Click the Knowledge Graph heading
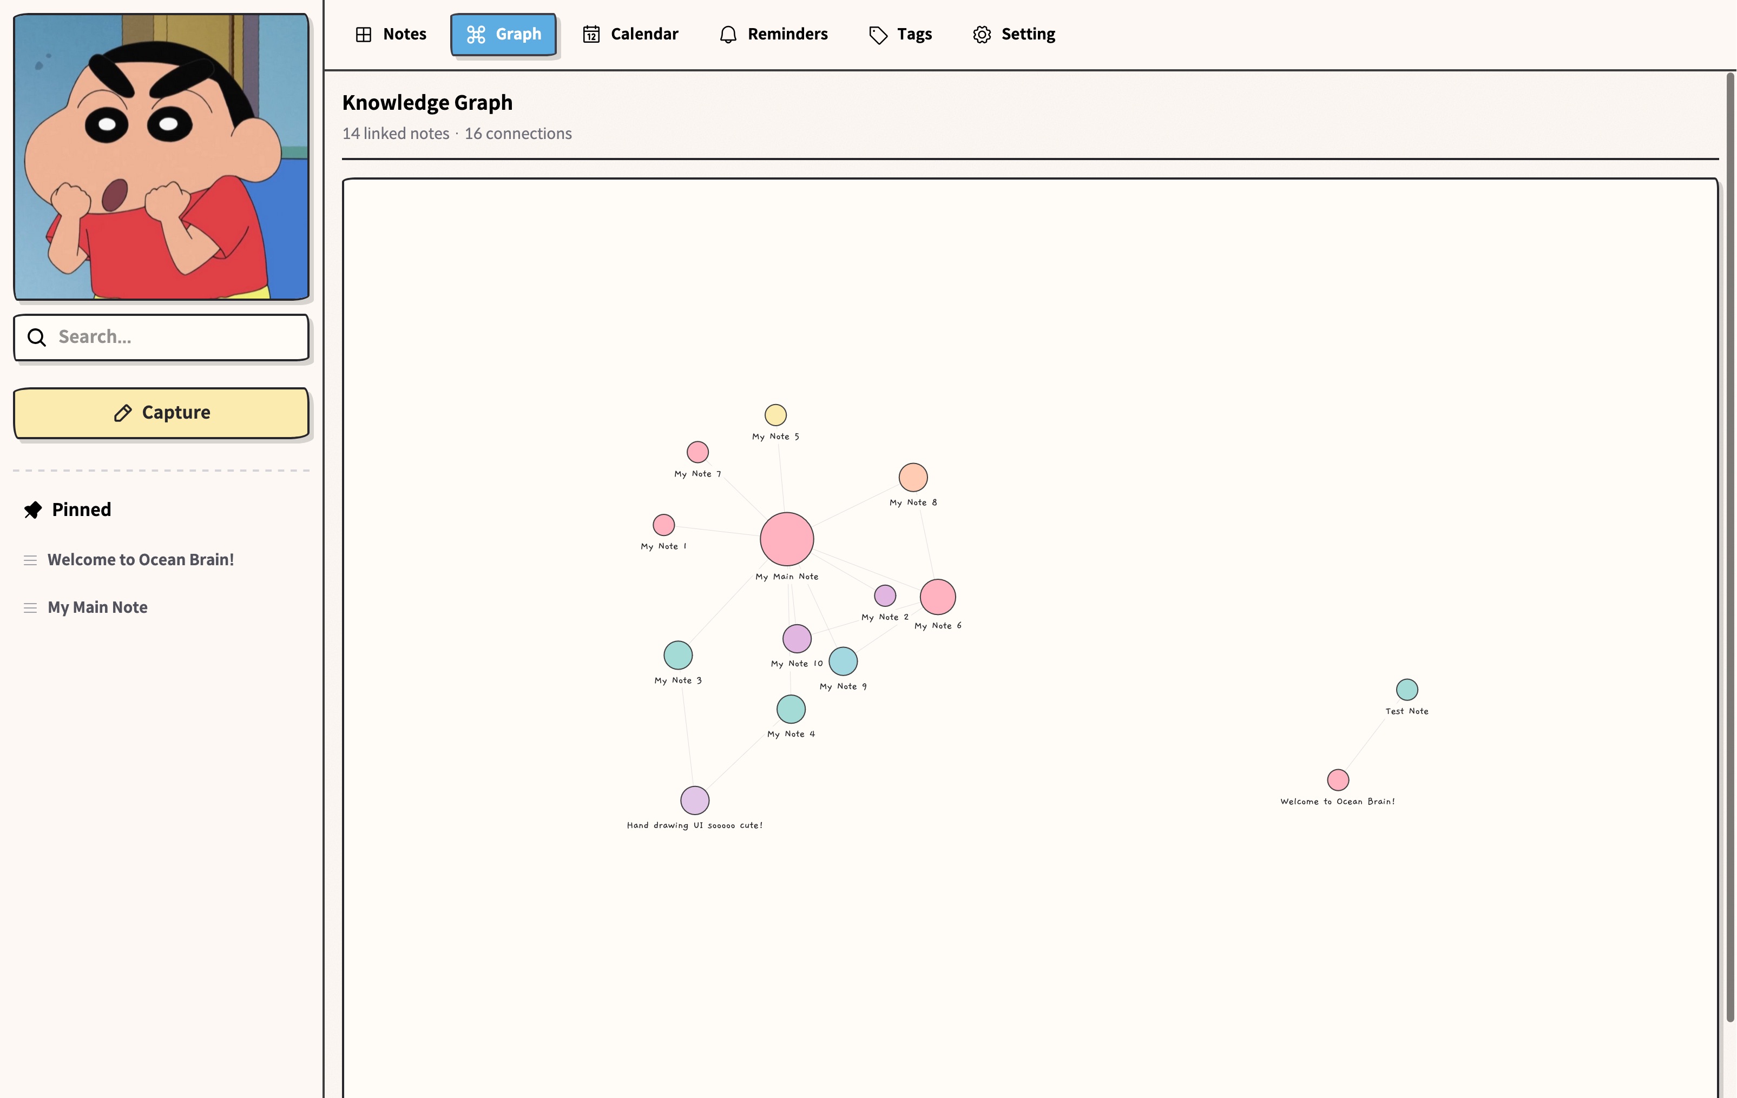Image resolution: width=1737 pixels, height=1098 pixels. [x=427, y=102]
